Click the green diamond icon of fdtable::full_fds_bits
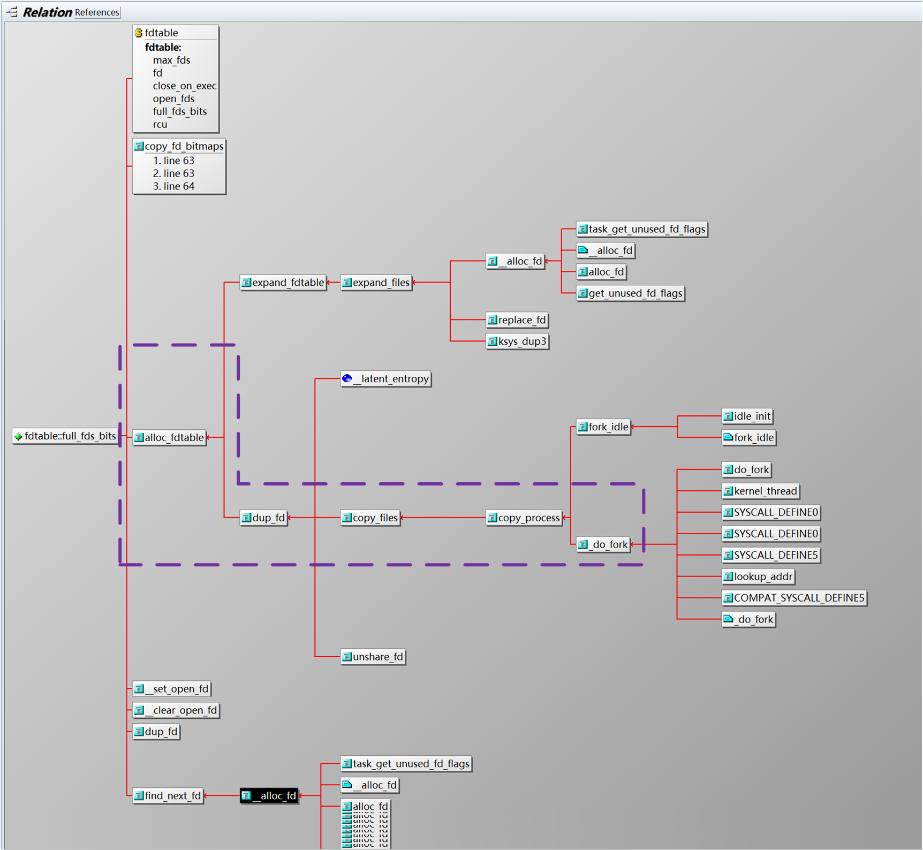This screenshot has height=850, width=923. click(x=18, y=437)
